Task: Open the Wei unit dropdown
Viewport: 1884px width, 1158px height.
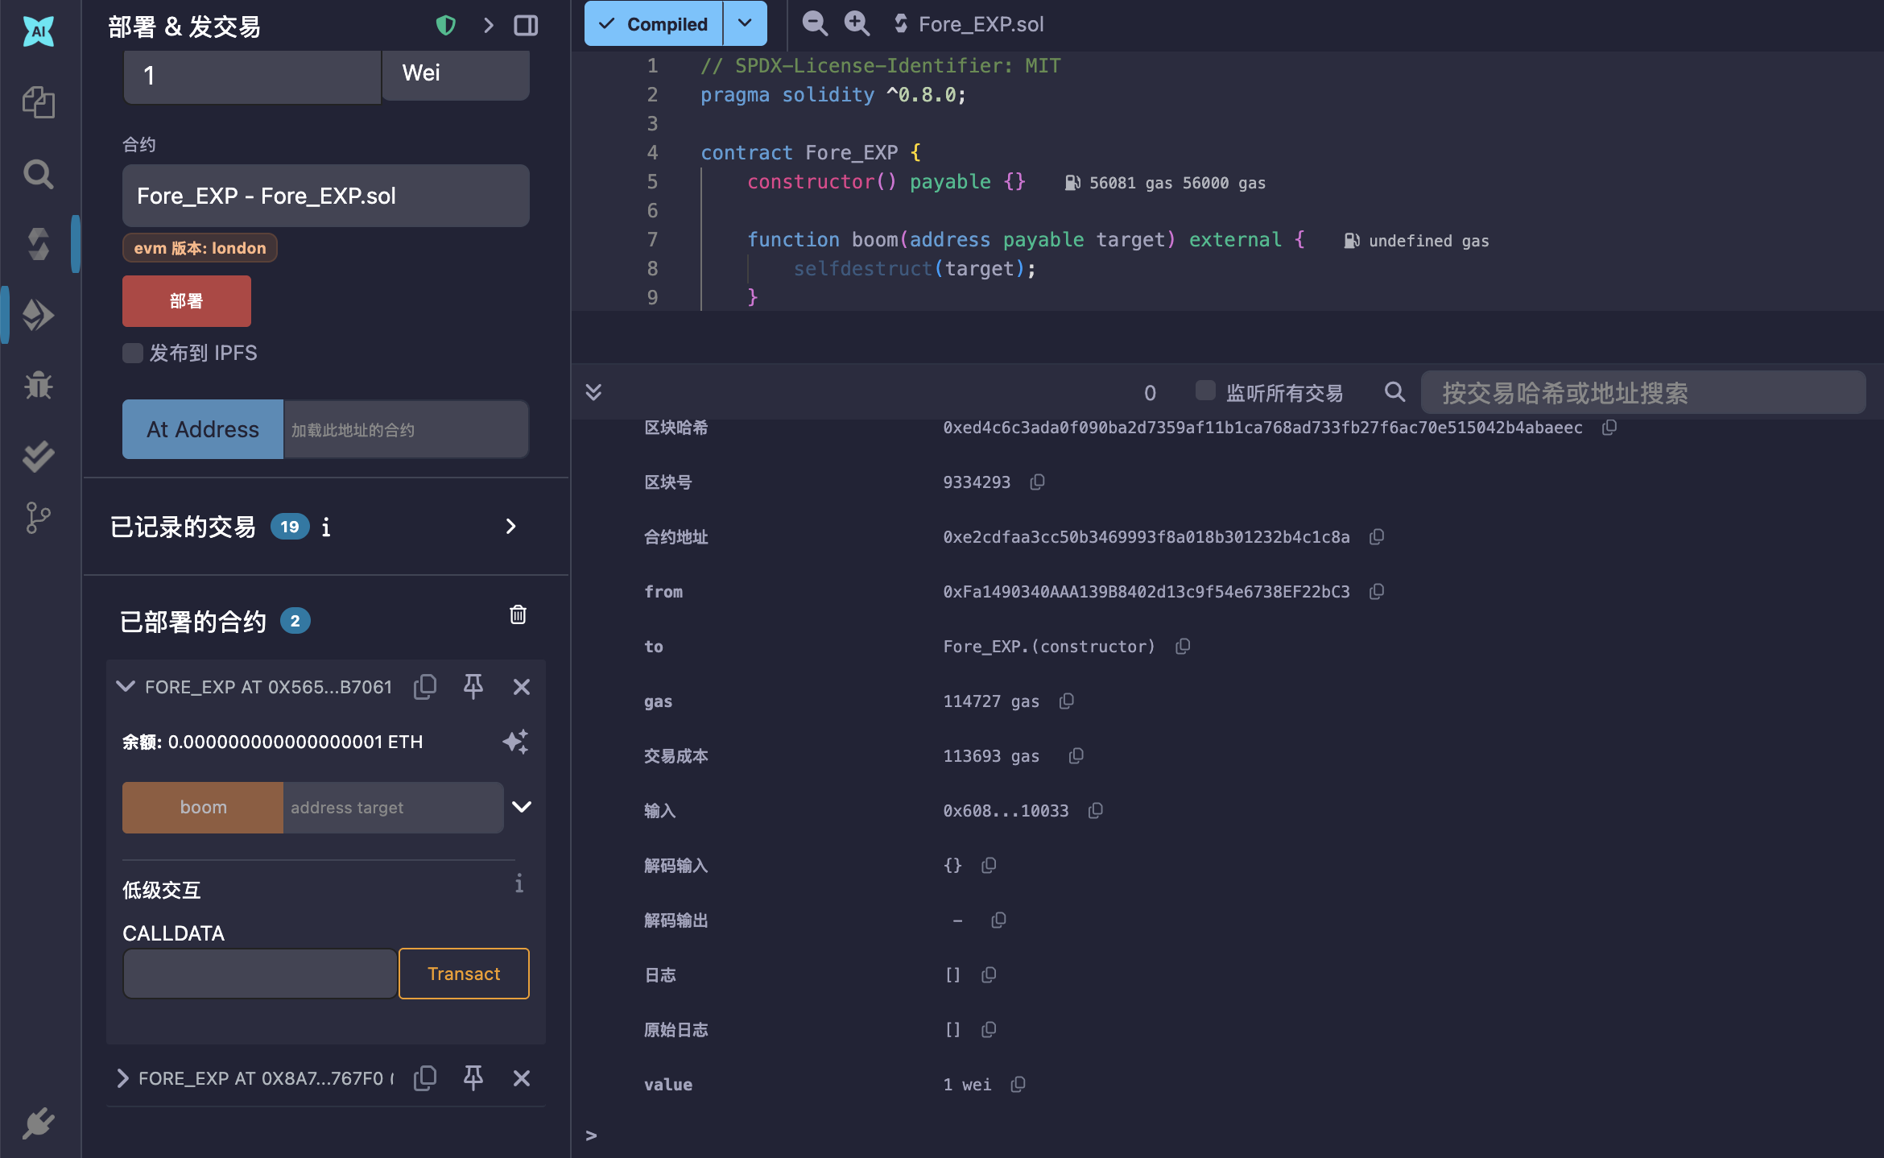Action: 455,74
